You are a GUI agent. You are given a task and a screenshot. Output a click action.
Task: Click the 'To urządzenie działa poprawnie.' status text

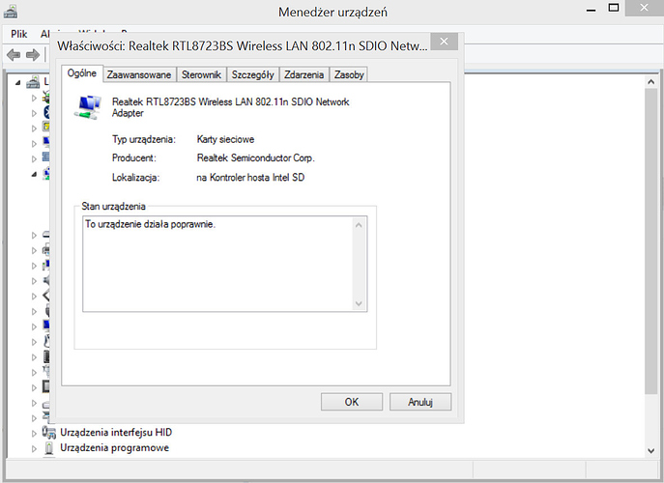tap(151, 224)
